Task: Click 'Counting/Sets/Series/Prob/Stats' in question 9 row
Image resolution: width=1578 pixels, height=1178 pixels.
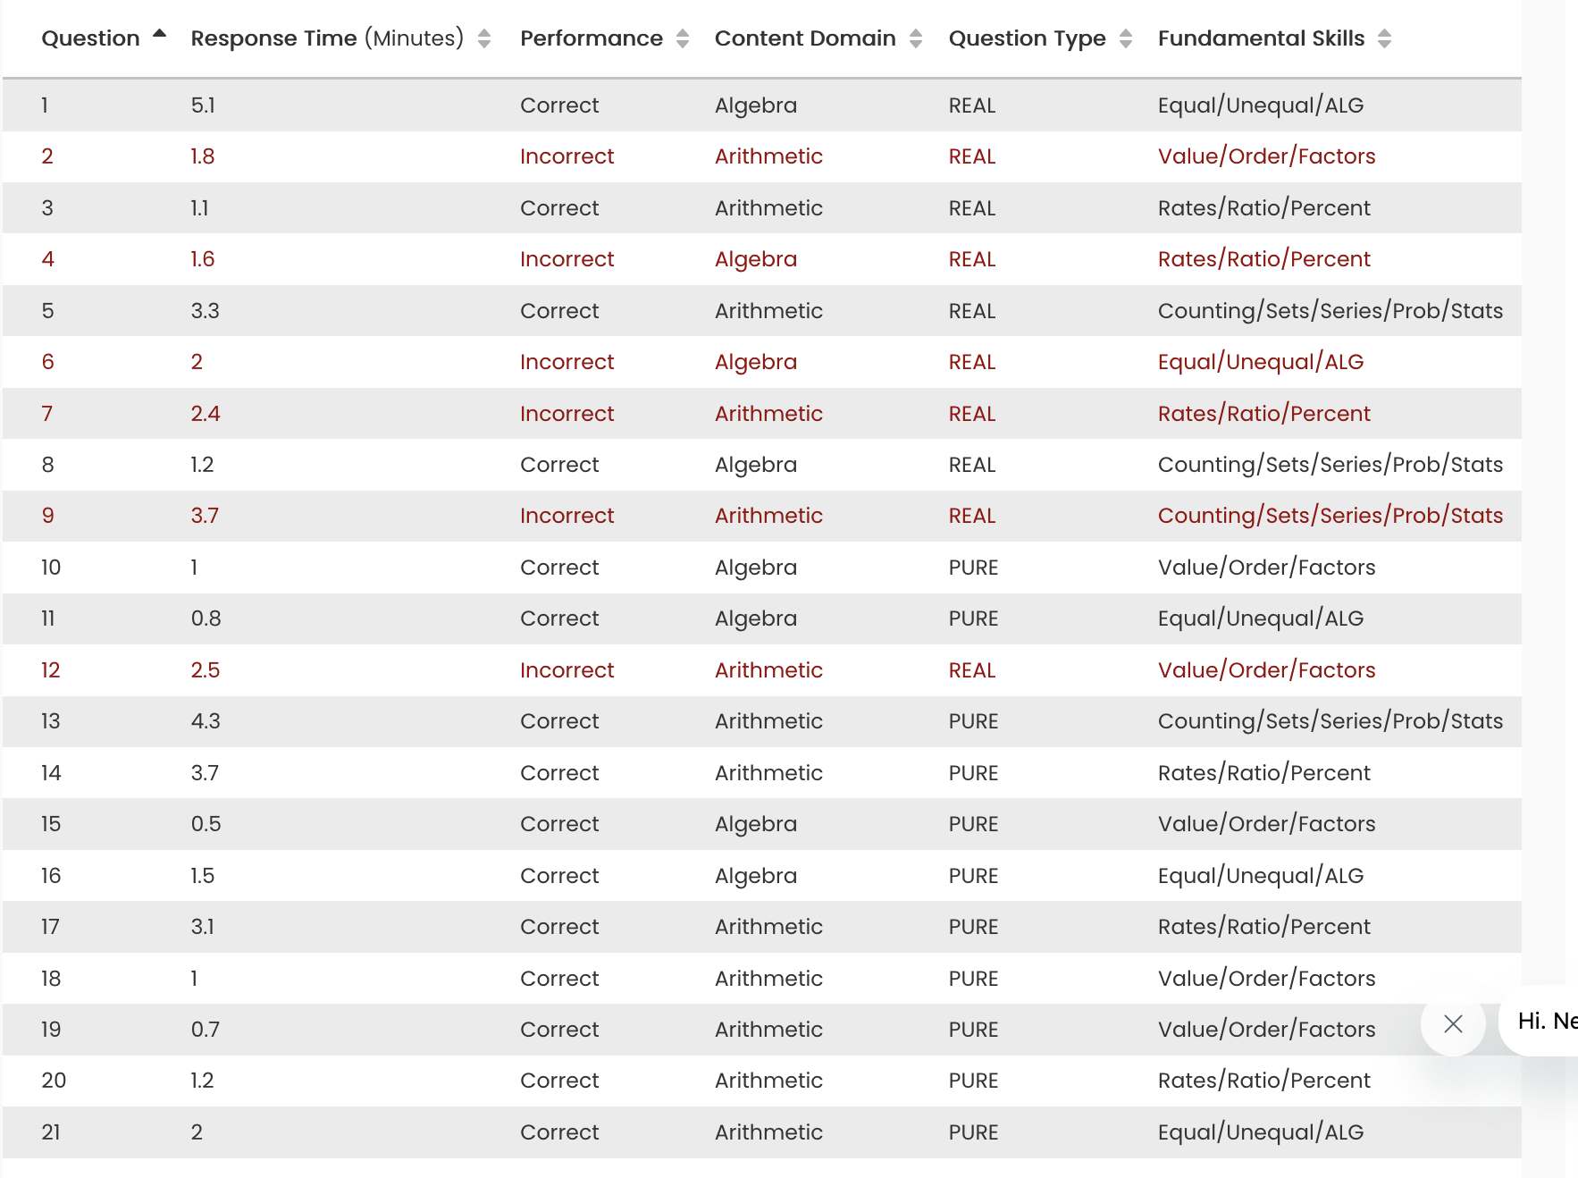Action: (1330, 516)
